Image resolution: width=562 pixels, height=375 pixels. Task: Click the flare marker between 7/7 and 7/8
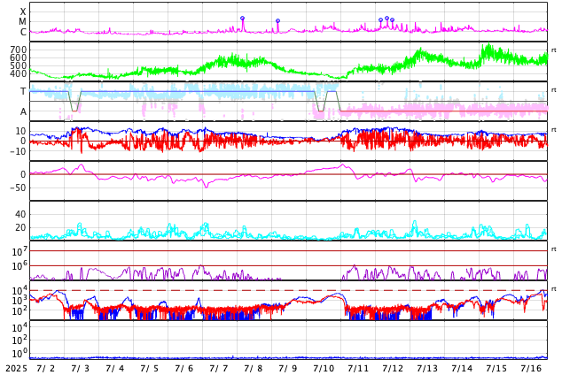pos(242,18)
